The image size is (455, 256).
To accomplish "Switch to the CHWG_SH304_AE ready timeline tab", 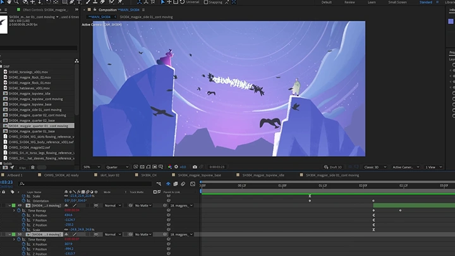I will pos(61,175).
